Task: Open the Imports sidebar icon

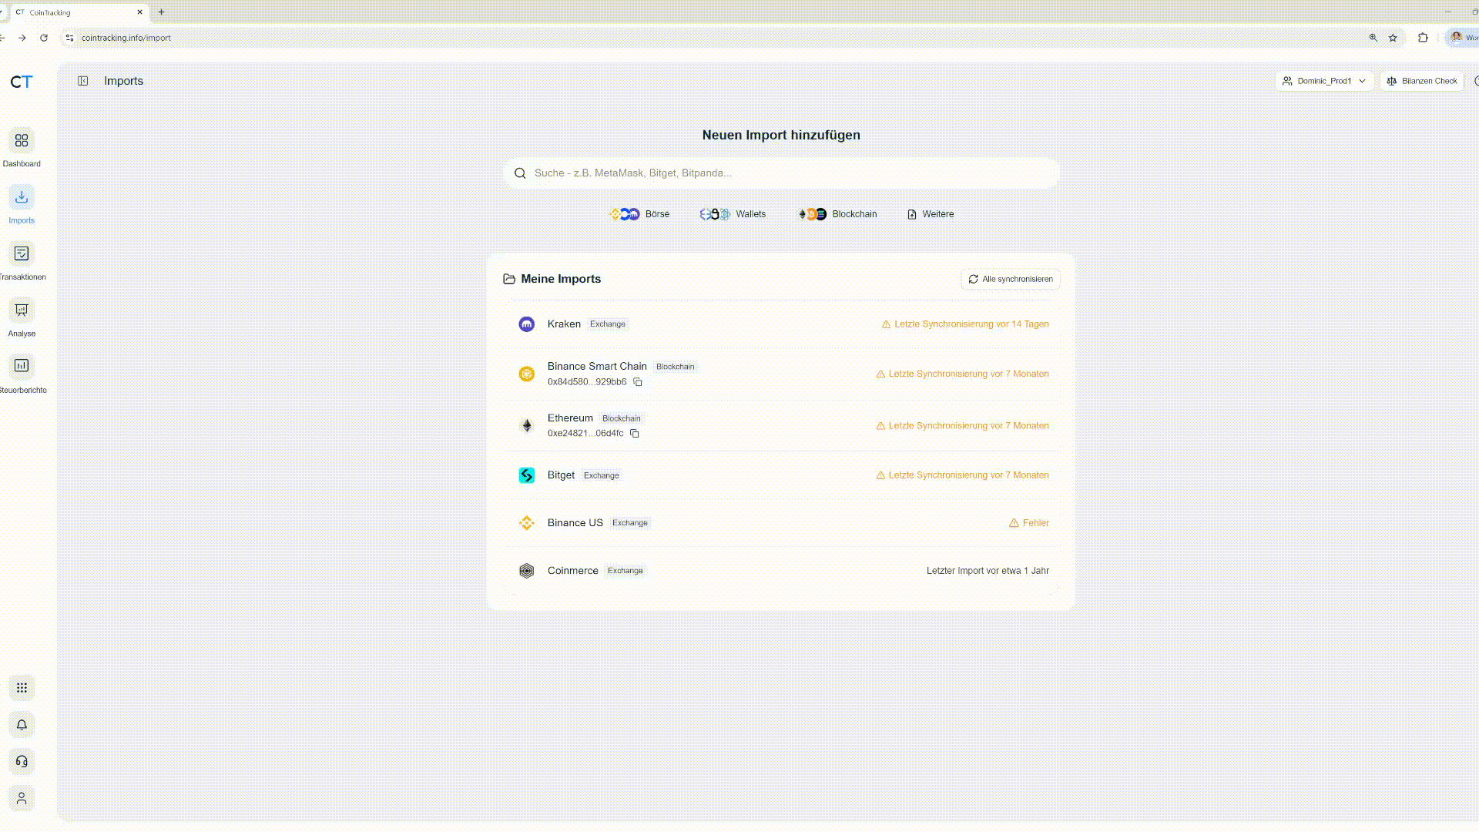Action: pyautogui.click(x=22, y=197)
